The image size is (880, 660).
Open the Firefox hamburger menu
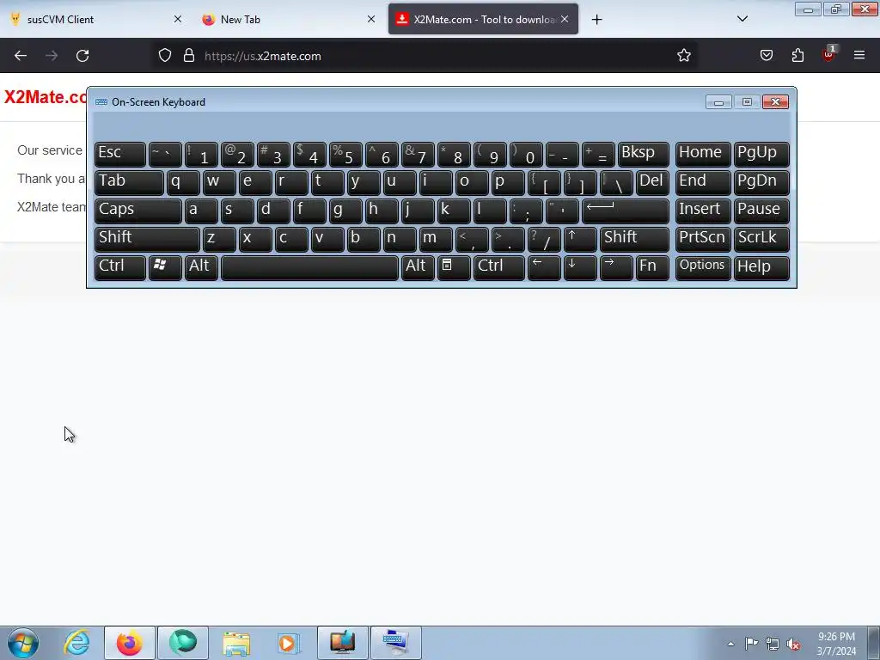coord(859,56)
